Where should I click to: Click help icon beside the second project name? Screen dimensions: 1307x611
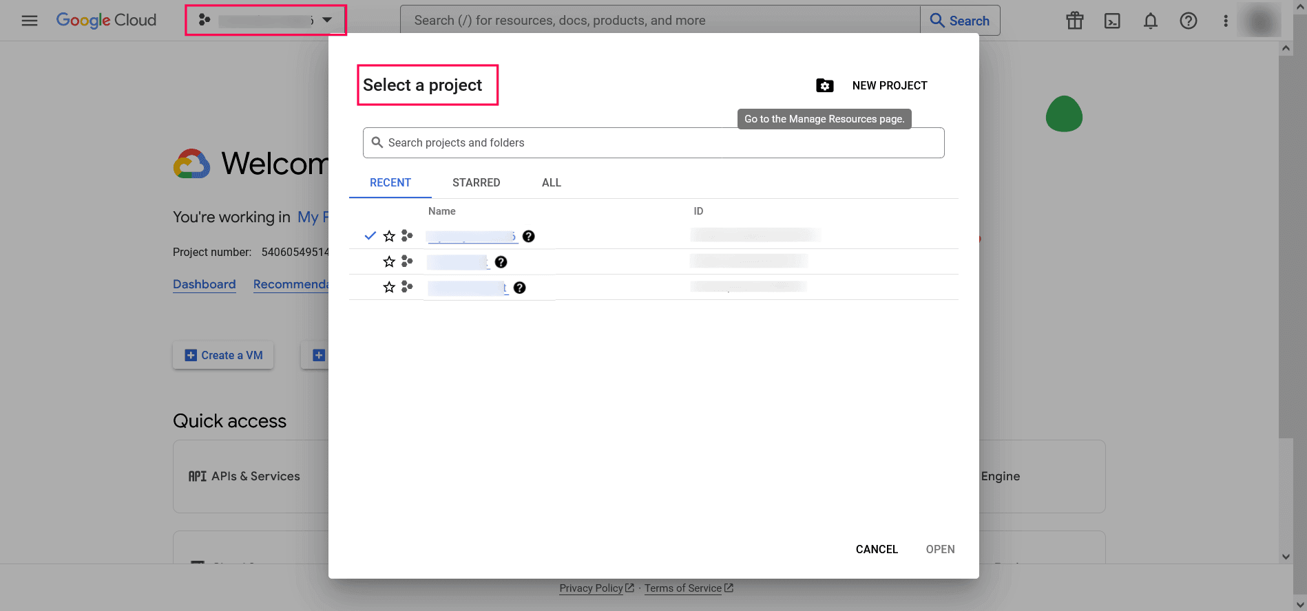click(x=501, y=261)
